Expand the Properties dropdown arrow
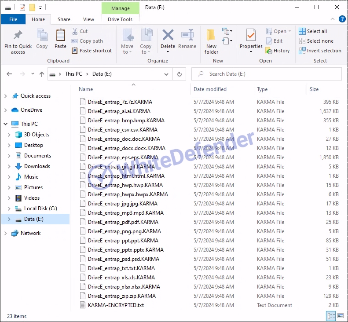 pos(251,52)
